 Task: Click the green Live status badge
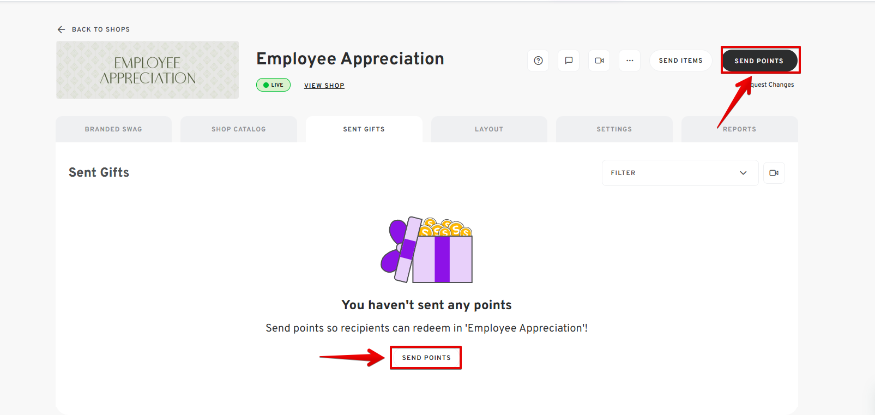click(273, 85)
